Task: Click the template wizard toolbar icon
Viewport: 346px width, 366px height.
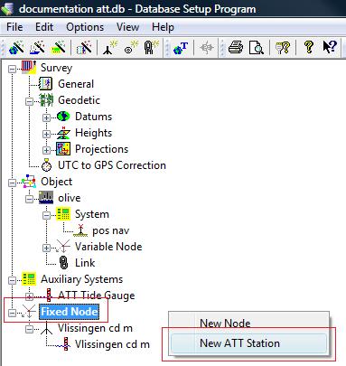Action: pos(84,48)
